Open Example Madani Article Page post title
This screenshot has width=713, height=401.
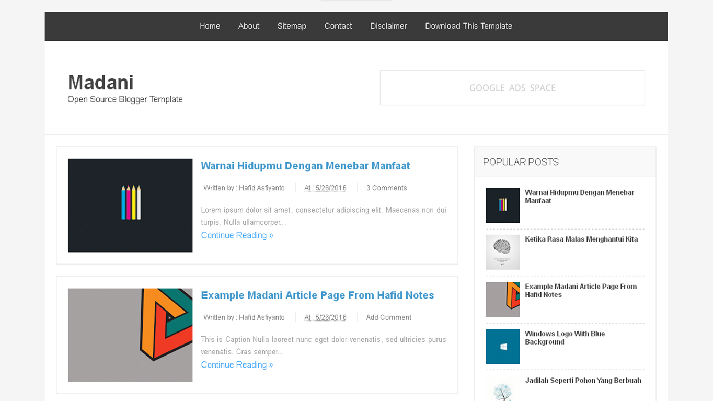coord(317,295)
